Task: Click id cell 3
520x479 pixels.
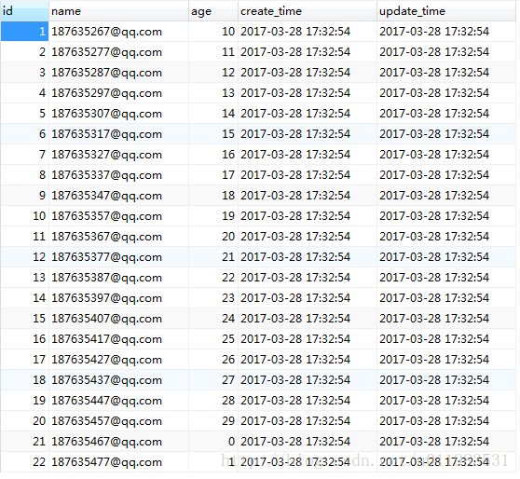Action: coord(24,73)
